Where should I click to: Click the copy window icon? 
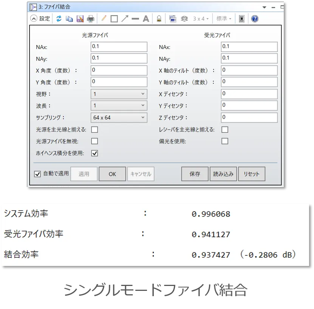(x=69, y=19)
